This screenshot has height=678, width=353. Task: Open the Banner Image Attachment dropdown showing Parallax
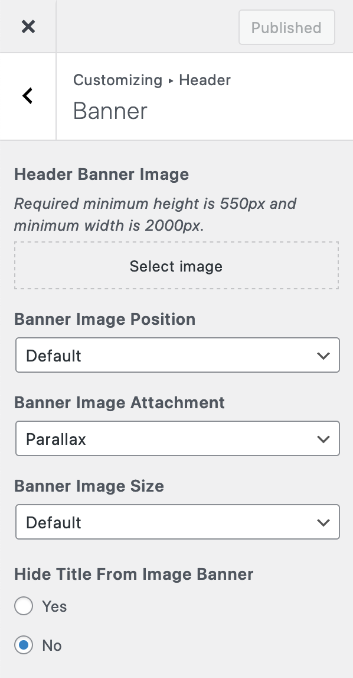[x=177, y=438]
